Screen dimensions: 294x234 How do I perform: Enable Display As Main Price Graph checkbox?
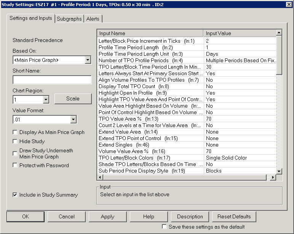(15, 132)
